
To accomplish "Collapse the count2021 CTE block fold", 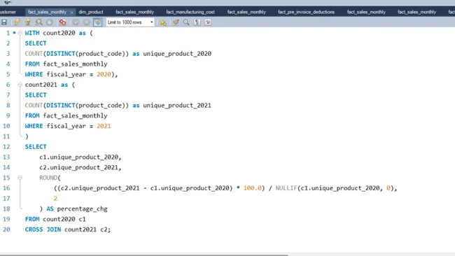I will click(x=20, y=85).
